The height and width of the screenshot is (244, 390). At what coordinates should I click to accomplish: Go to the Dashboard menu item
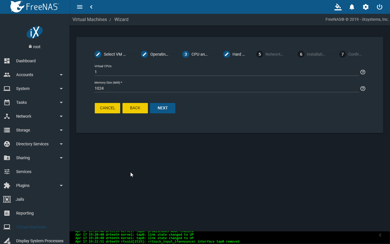point(26,61)
